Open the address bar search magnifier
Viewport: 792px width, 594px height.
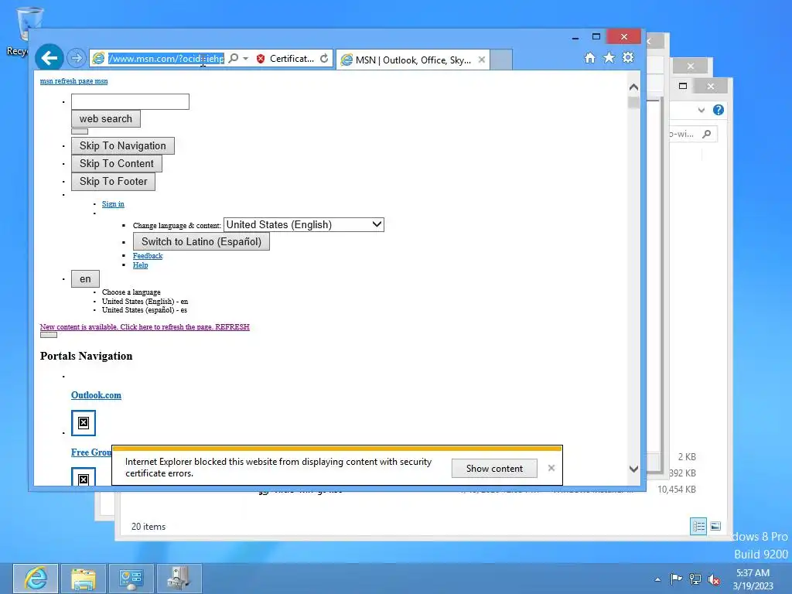point(234,59)
